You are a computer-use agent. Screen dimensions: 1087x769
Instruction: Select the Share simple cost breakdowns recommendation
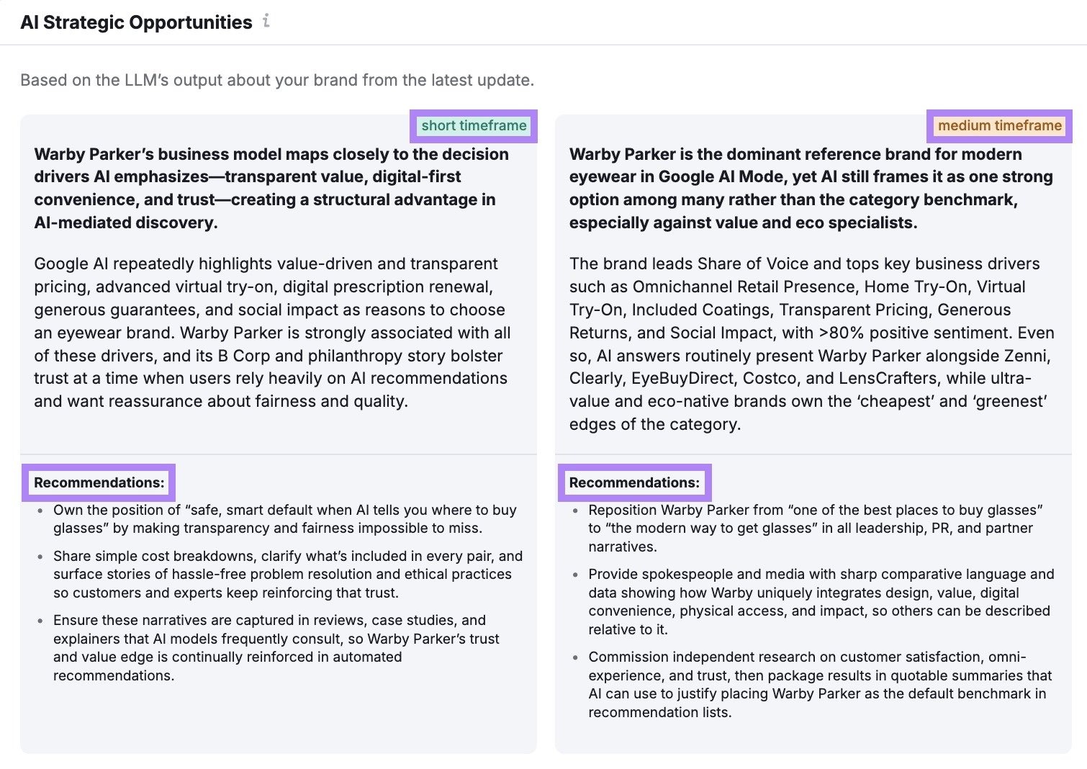point(287,574)
